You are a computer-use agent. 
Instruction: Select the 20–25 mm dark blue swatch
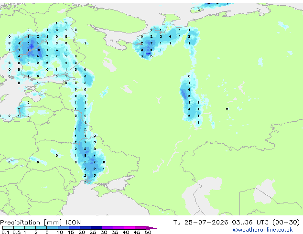pyautogui.click(x=85, y=228)
